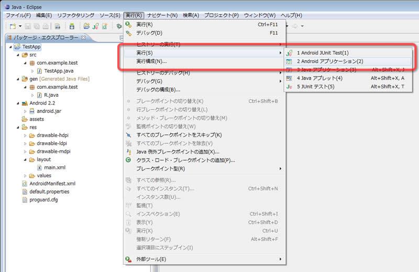Choose クラス・ロード・ブレークポイントの追加(P)...
The height and width of the screenshot is (272, 419).
point(204,161)
